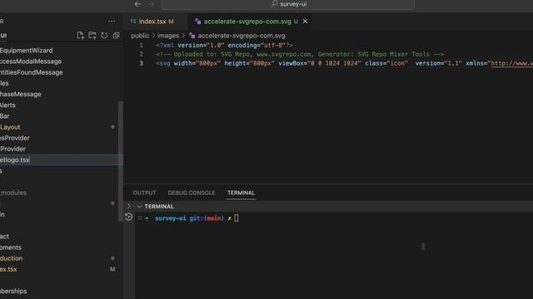Click the terminal prompt input cursor

(237, 218)
